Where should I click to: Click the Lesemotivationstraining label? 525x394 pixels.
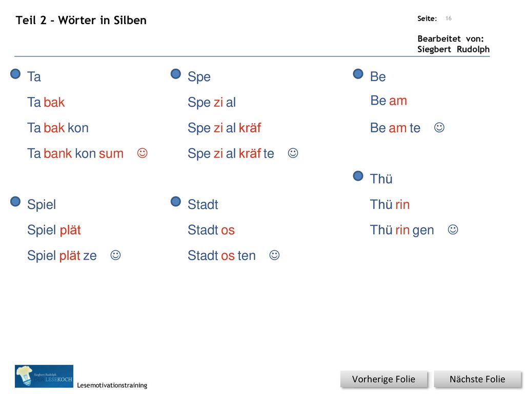(112, 385)
